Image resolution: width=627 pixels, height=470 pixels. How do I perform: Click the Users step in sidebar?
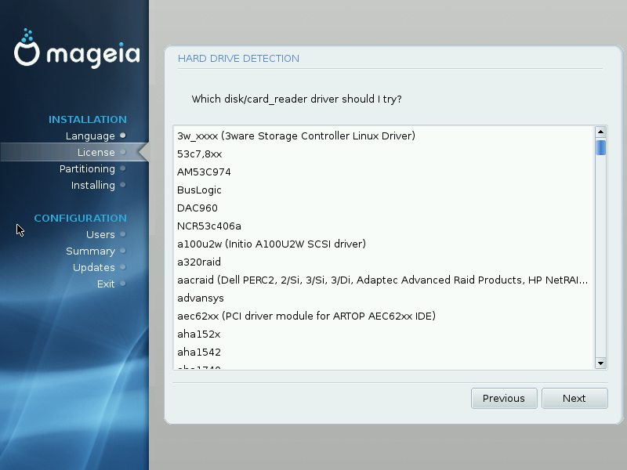coord(100,234)
